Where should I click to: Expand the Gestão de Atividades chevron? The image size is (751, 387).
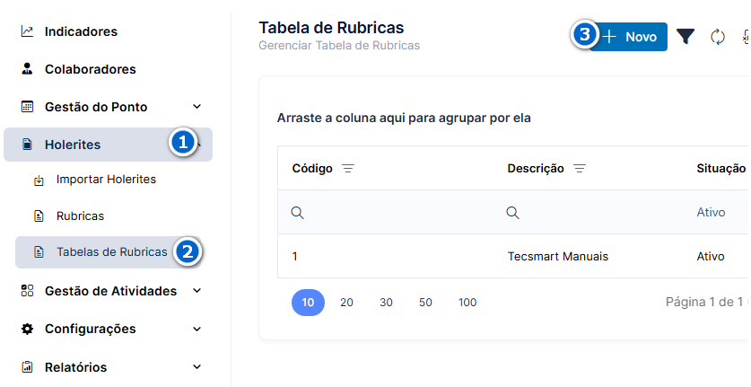[x=196, y=291]
